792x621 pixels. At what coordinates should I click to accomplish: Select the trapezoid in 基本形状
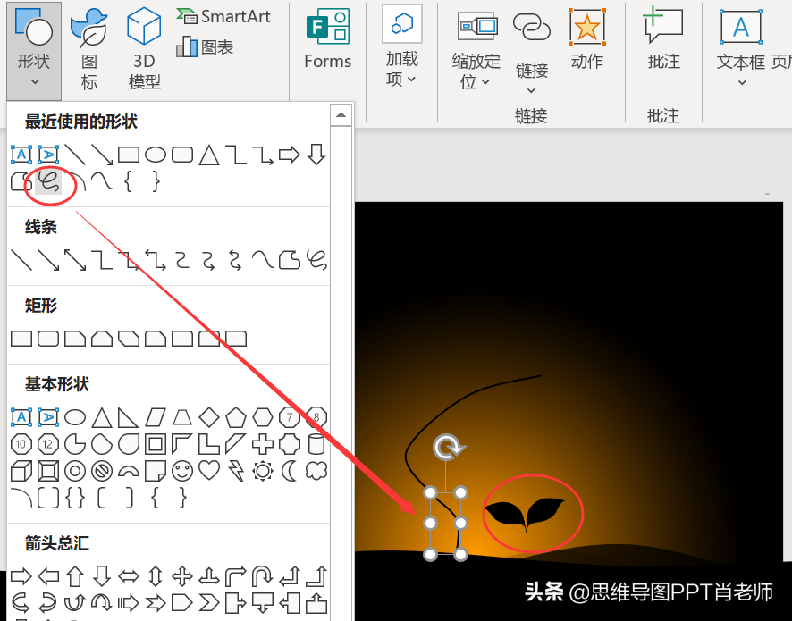tap(181, 417)
